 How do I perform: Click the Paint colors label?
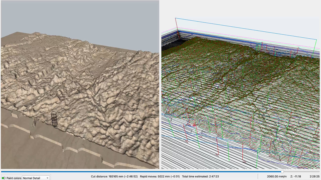(x=14, y=178)
